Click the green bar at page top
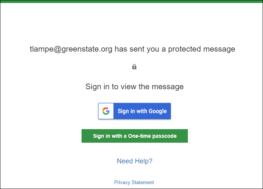Viewport: 263px width, 189px height. pyautogui.click(x=131, y=2)
